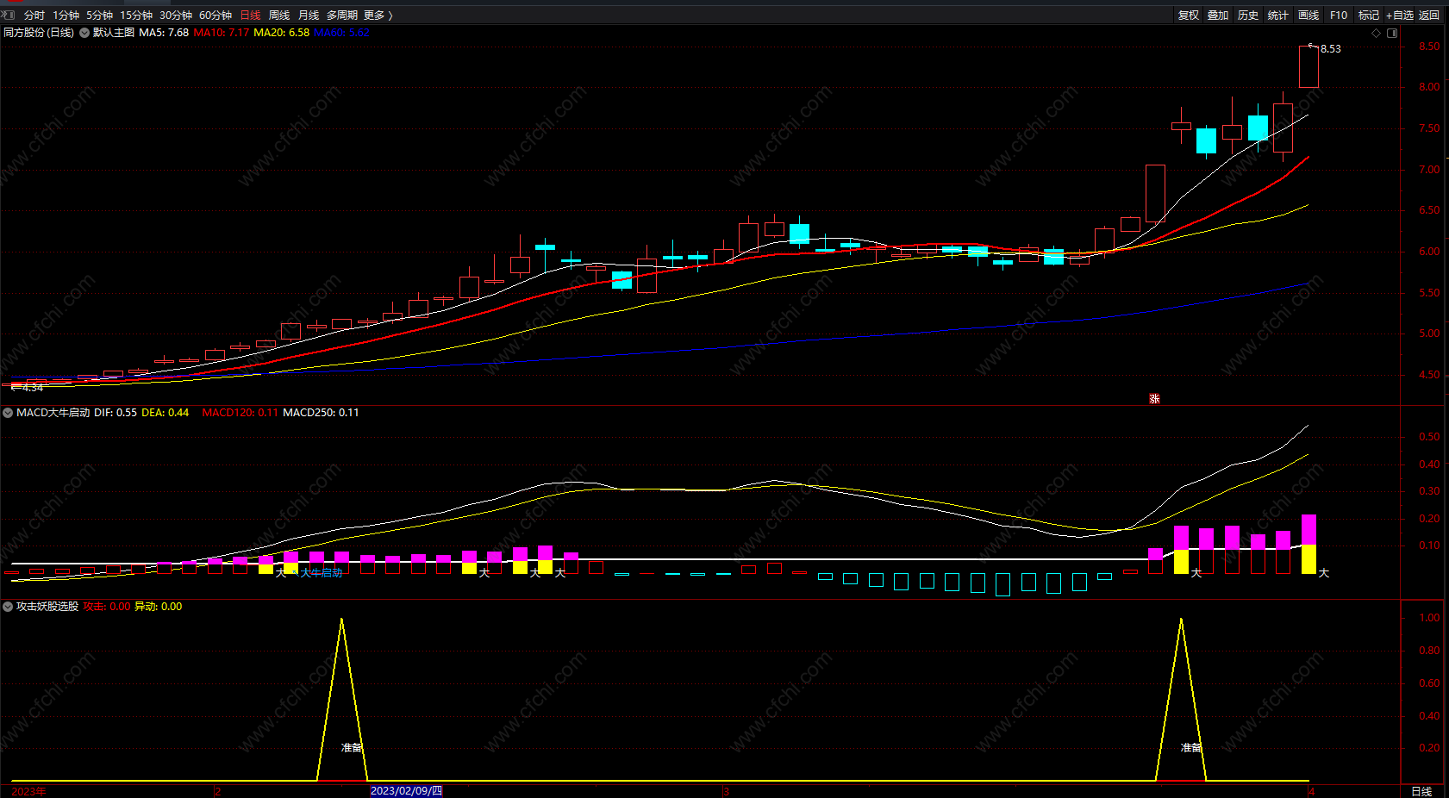This screenshot has width=1449, height=798.
Task: Click the 同方股份 (日线) stock title
Action: (39, 33)
